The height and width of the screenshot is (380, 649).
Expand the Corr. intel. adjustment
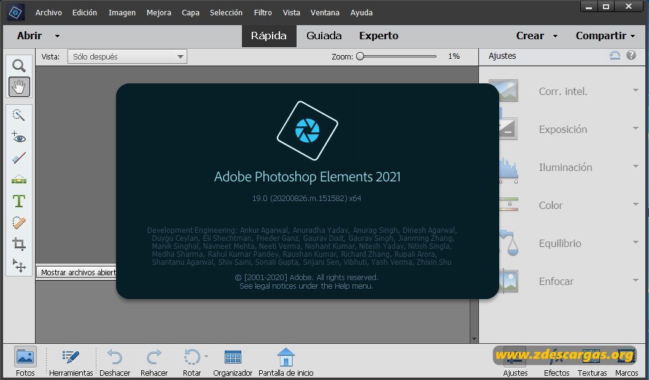(x=635, y=90)
